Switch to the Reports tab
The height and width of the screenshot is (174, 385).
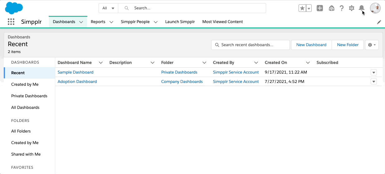coord(98,22)
